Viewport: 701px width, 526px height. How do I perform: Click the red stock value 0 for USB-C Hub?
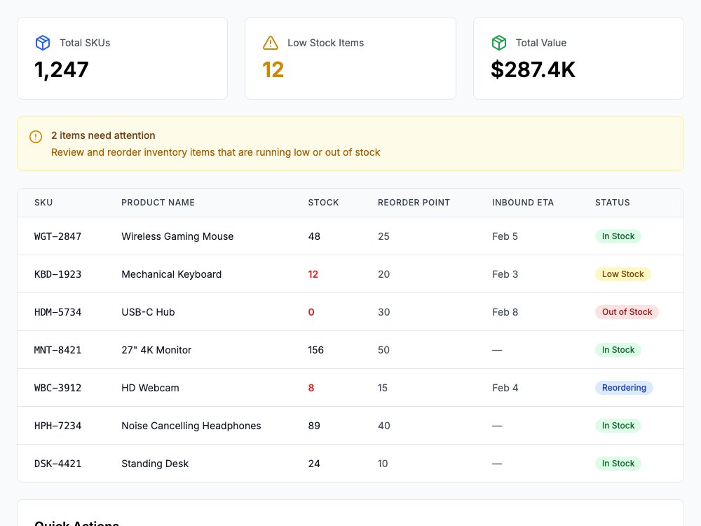click(311, 312)
